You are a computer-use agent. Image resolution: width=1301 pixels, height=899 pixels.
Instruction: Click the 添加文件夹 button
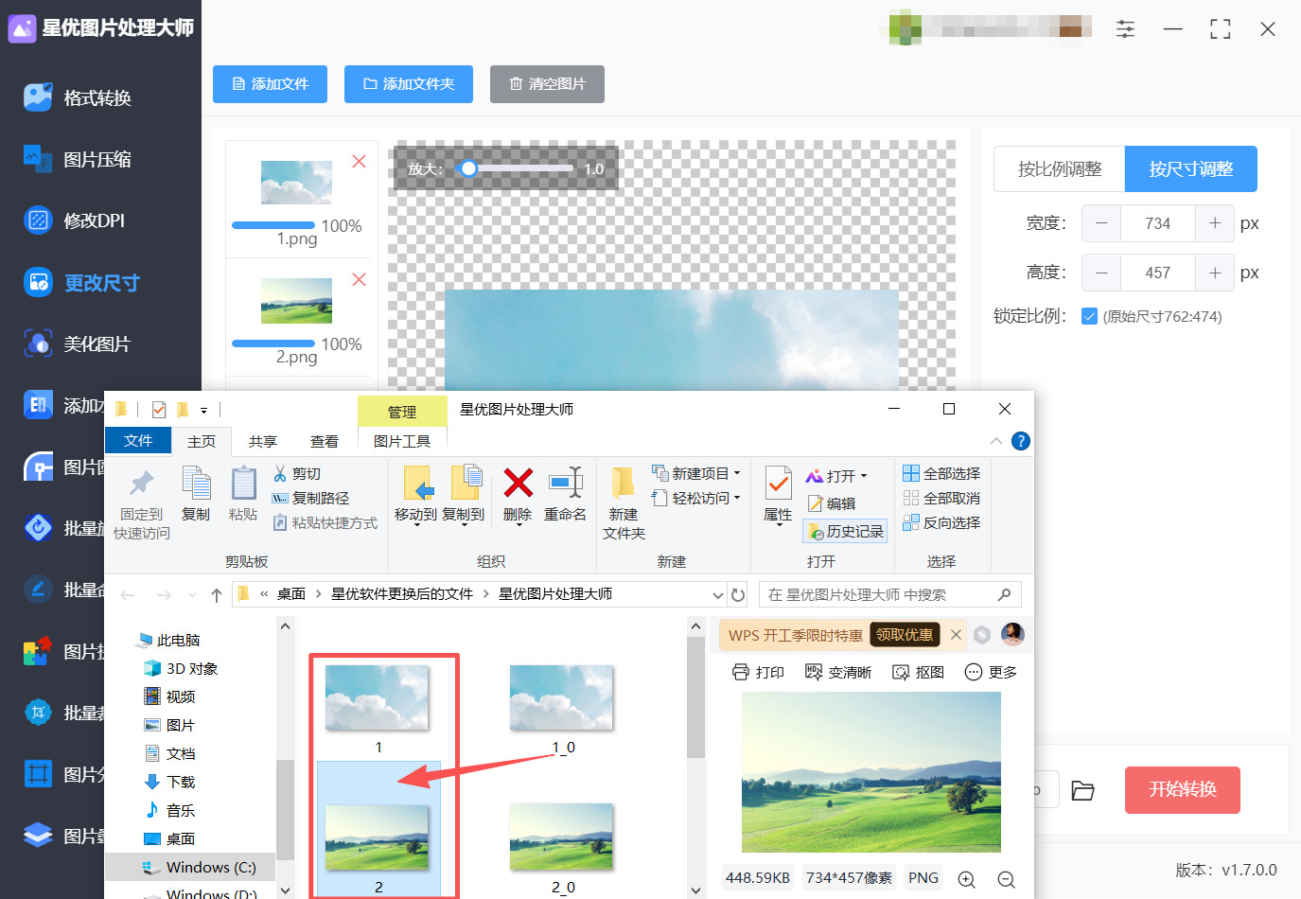[409, 84]
